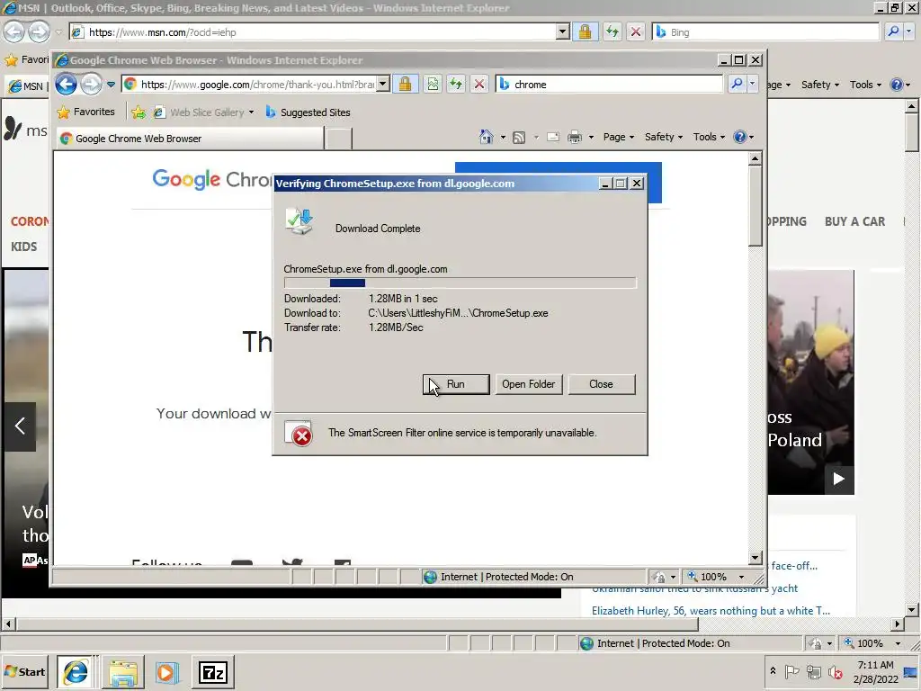The width and height of the screenshot is (921, 691).
Task: Click the Feeds RSS icon in command bar
Action: coord(519,138)
